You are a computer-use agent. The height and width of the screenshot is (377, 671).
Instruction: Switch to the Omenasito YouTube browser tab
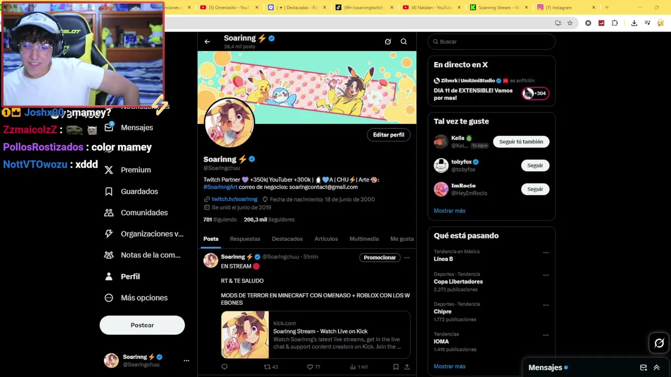tap(228, 7)
